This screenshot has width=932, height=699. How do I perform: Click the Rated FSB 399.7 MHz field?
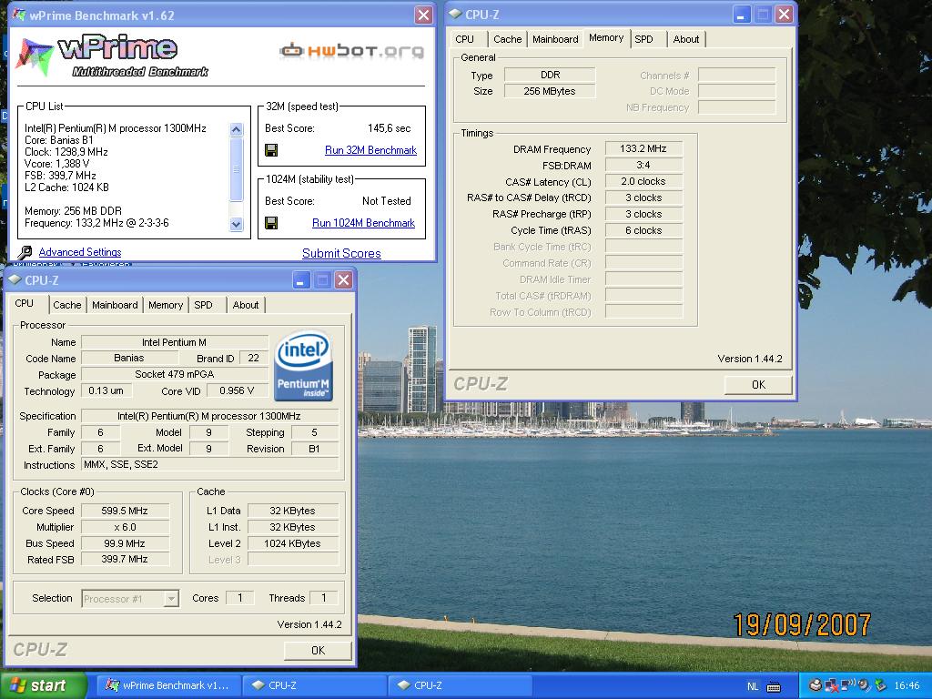126,560
